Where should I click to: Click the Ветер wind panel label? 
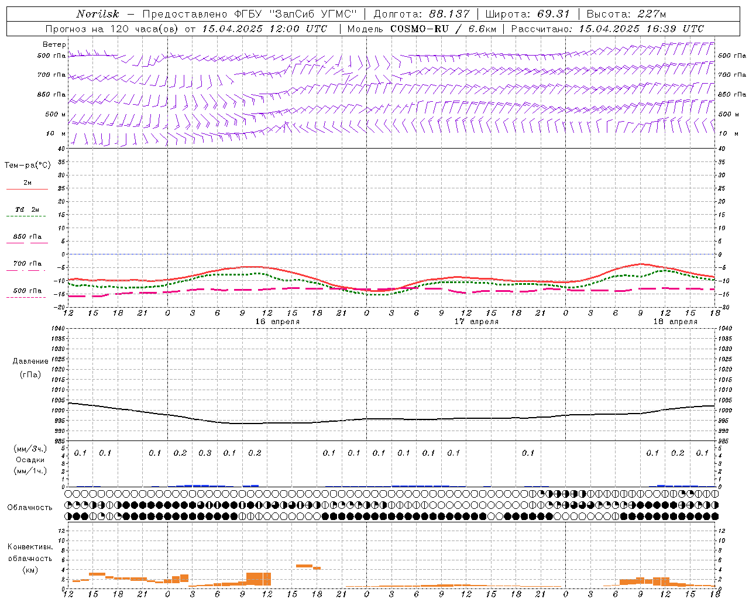coord(54,44)
